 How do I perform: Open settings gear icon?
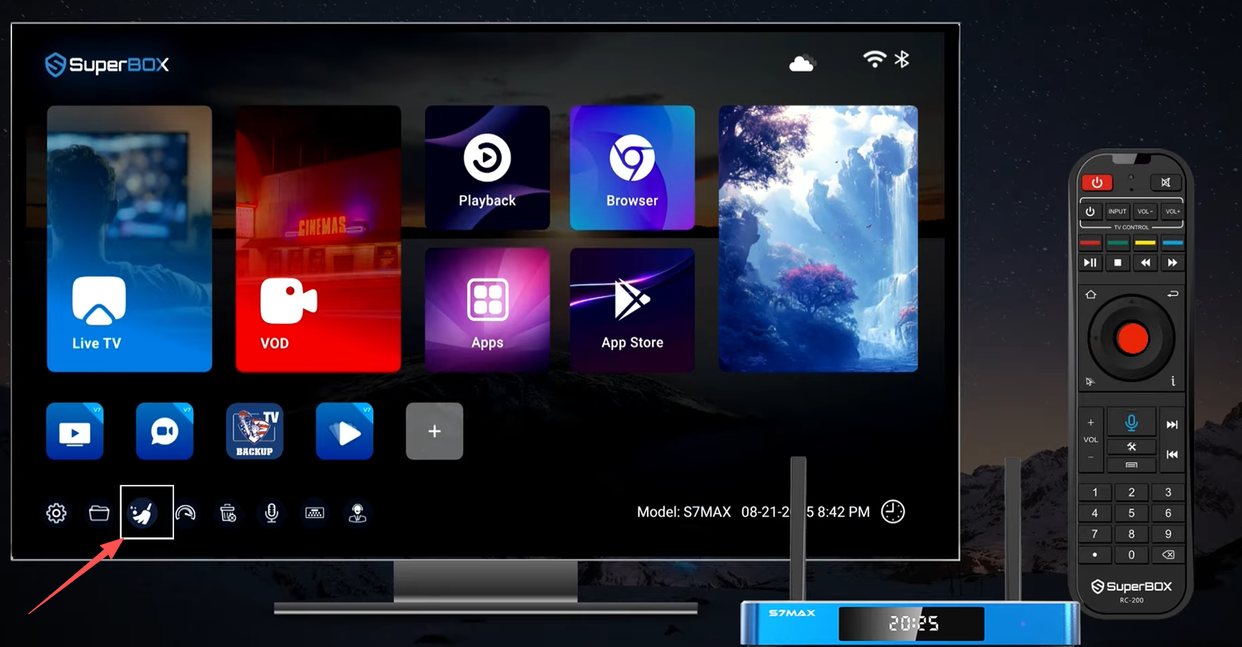point(56,513)
